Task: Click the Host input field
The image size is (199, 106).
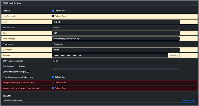Action: (116, 22)
